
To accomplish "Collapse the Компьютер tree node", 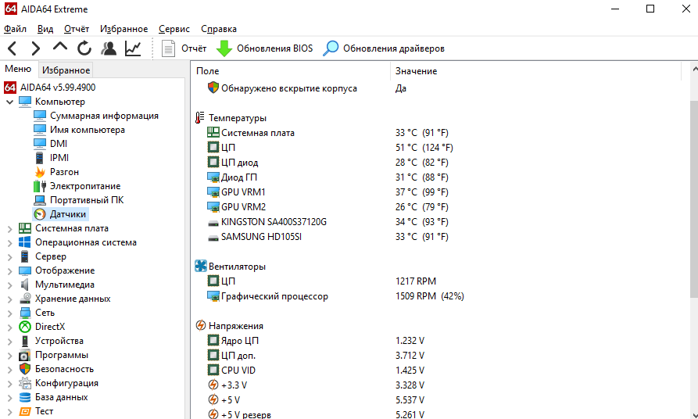I will (9, 102).
